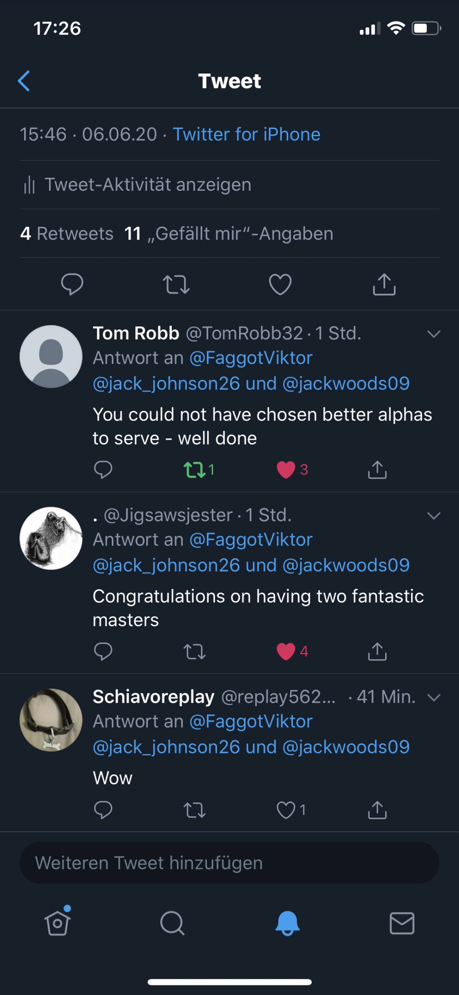Reply to Schiavoreplay's Wow comment
This screenshot has width=459, height=995.
(x=103, y=810)
